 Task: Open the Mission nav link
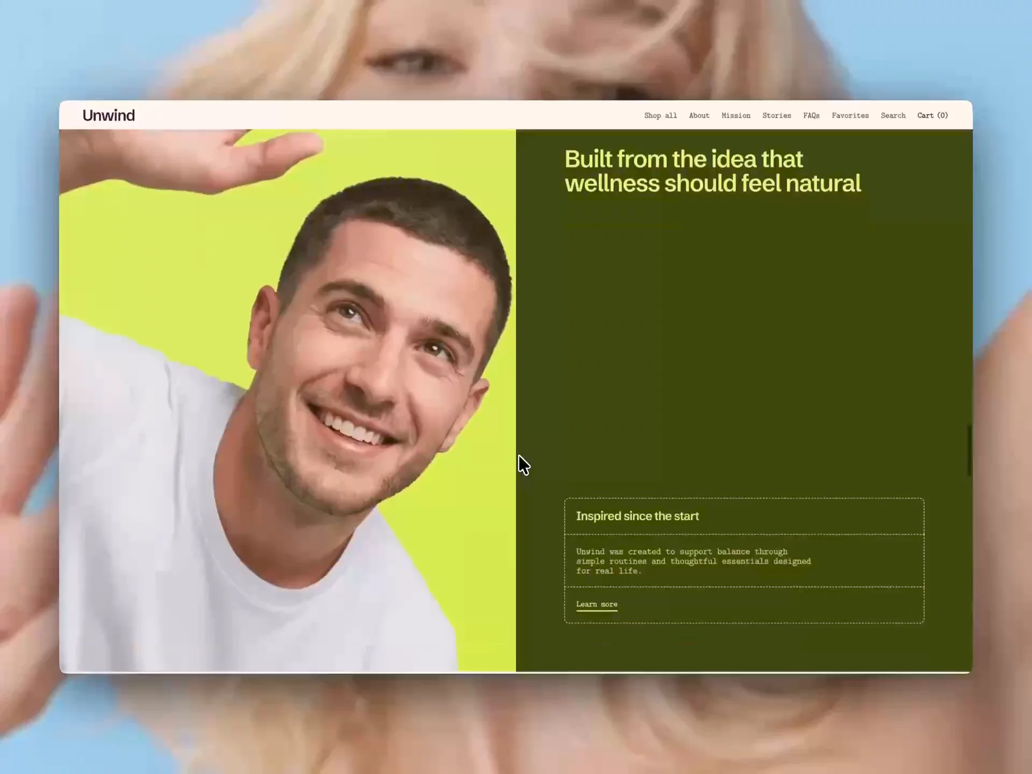pyautogui.click(x=736, y=116)
